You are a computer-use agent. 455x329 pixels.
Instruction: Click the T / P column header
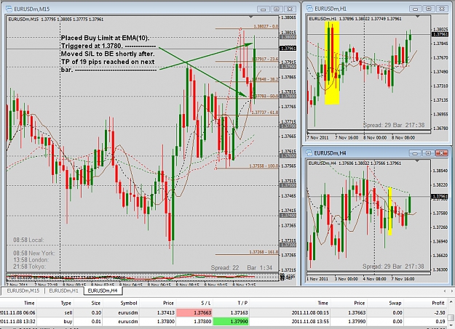coord(231,304)
